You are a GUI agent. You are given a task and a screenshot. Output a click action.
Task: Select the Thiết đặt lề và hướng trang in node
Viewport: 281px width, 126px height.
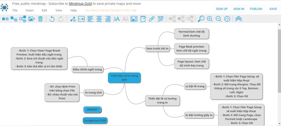pos(162,101)
